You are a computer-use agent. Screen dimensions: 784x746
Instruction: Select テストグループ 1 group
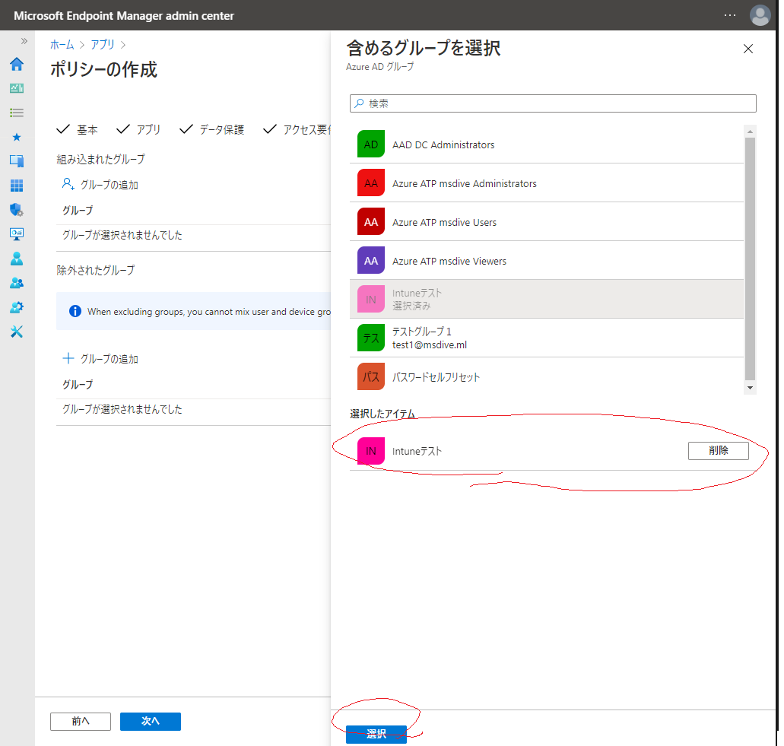[x=547, y=338]
